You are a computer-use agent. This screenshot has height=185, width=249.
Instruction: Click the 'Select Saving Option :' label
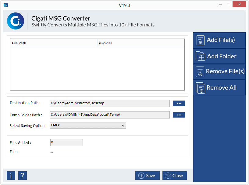(x=28, y=126)
